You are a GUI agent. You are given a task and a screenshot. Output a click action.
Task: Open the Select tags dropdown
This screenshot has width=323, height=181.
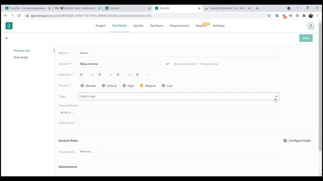(x=179, y=97)
